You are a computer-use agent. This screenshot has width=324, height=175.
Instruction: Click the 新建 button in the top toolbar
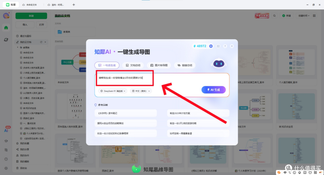click(x=286, y=16)
